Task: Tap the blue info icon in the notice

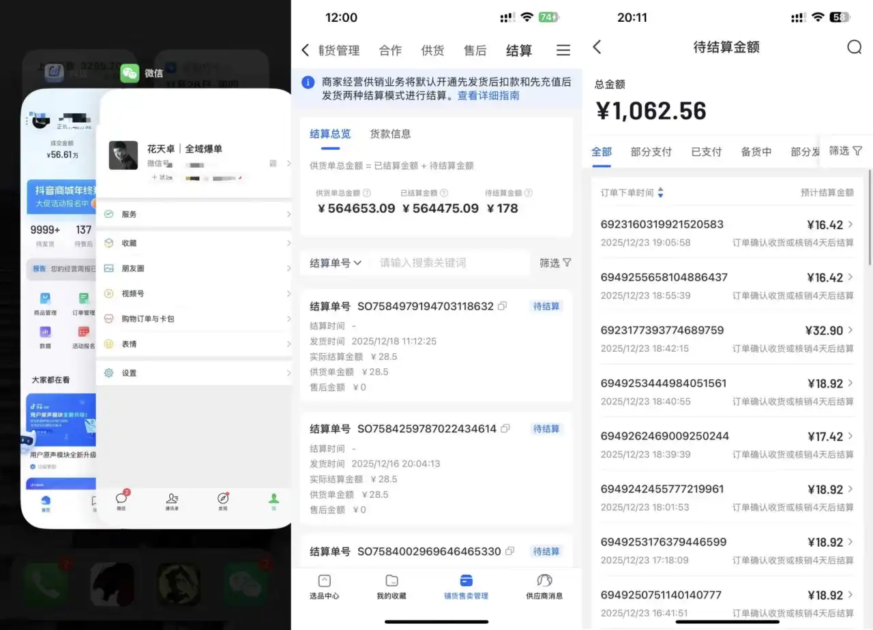Action: (308, 82)
